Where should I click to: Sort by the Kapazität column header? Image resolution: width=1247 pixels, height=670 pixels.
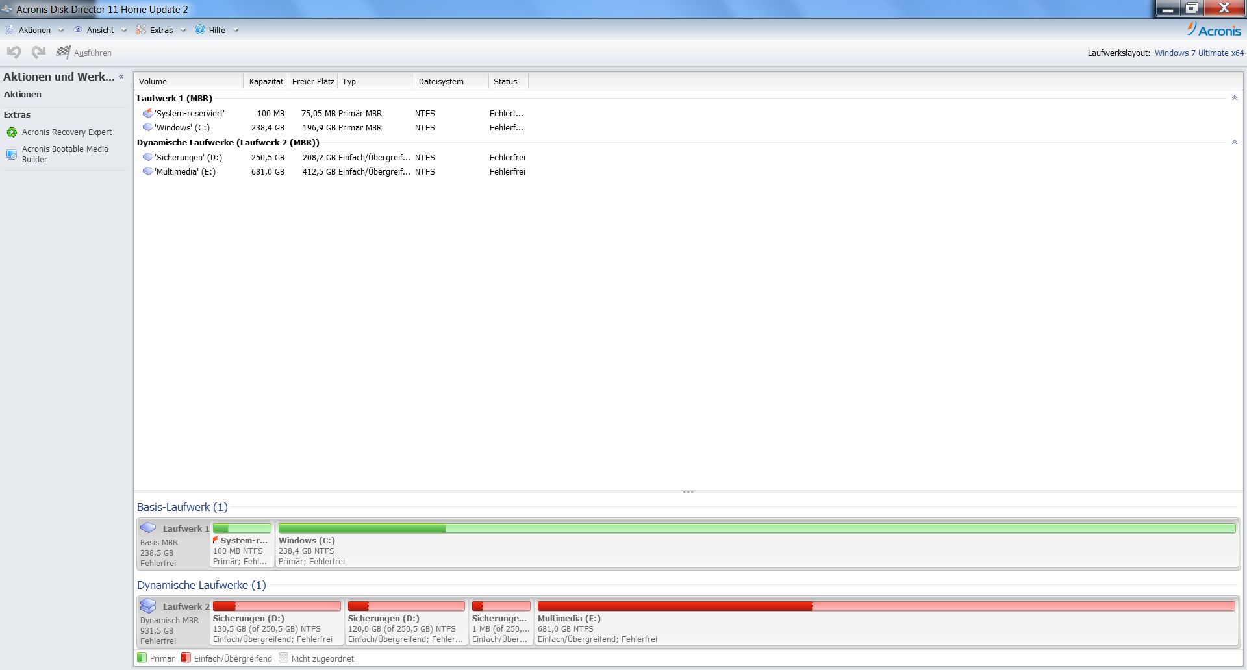pyautogui.click(x=265, y=81)
